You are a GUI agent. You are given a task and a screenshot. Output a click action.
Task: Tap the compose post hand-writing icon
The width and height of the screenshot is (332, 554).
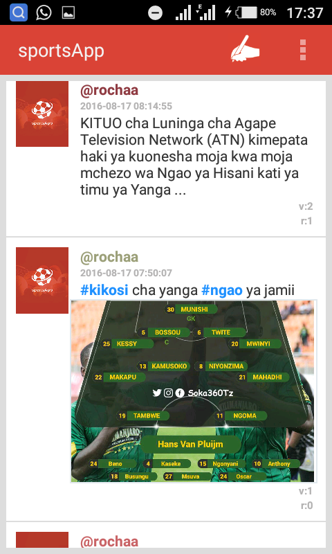(x=245, y=49)
